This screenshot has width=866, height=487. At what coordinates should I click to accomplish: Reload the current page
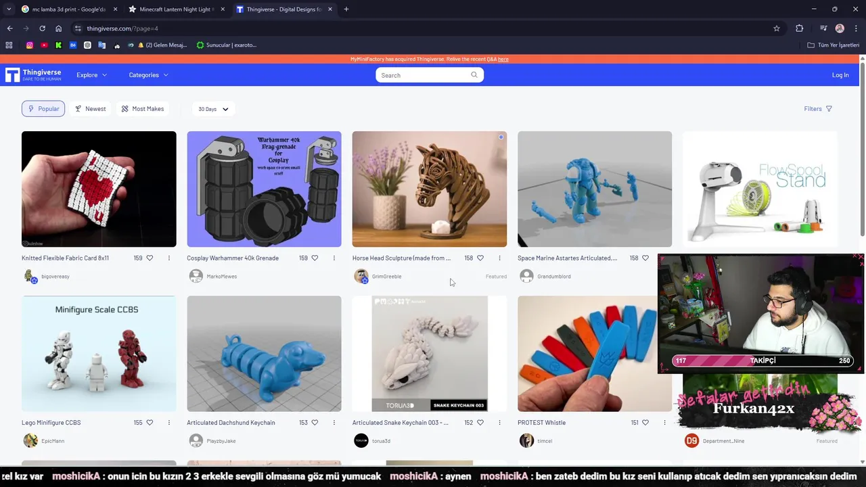42,28
